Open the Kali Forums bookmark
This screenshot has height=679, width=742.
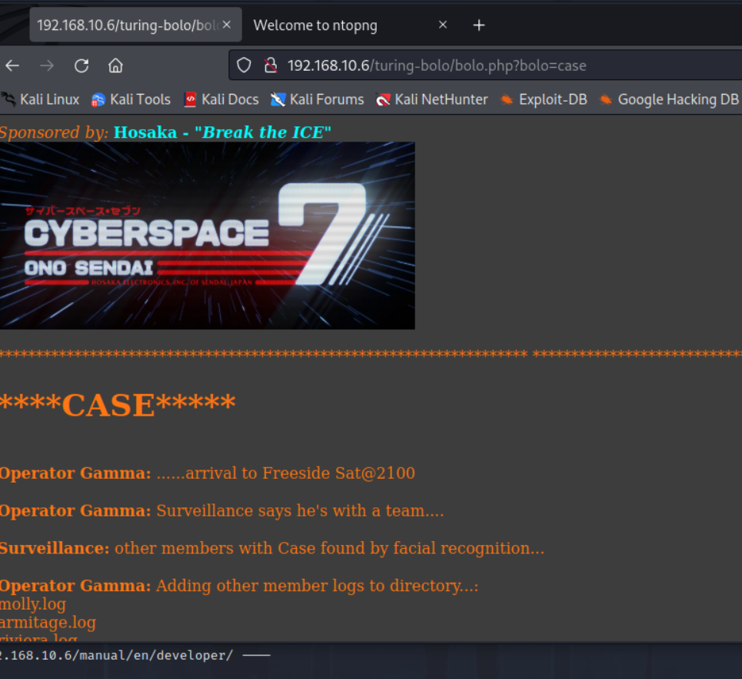[317, 99]
